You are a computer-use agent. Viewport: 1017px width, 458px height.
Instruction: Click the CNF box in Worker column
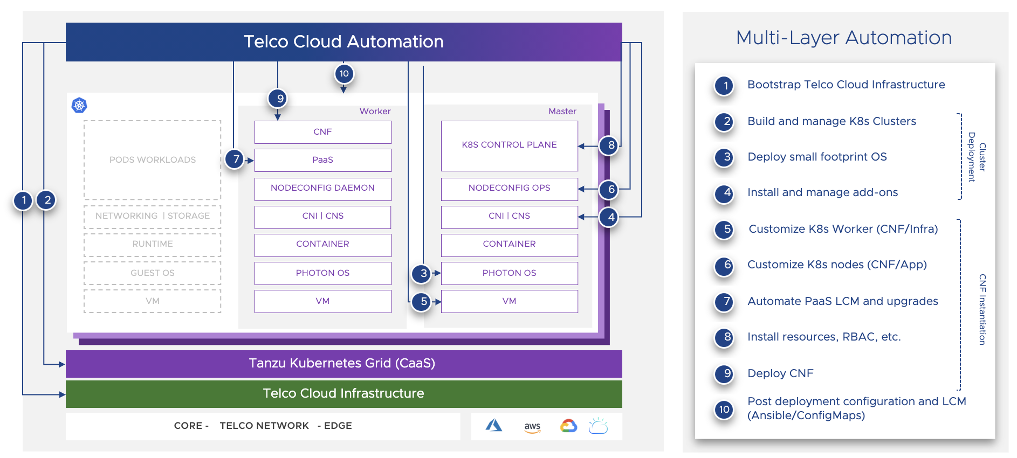point(323,132)
